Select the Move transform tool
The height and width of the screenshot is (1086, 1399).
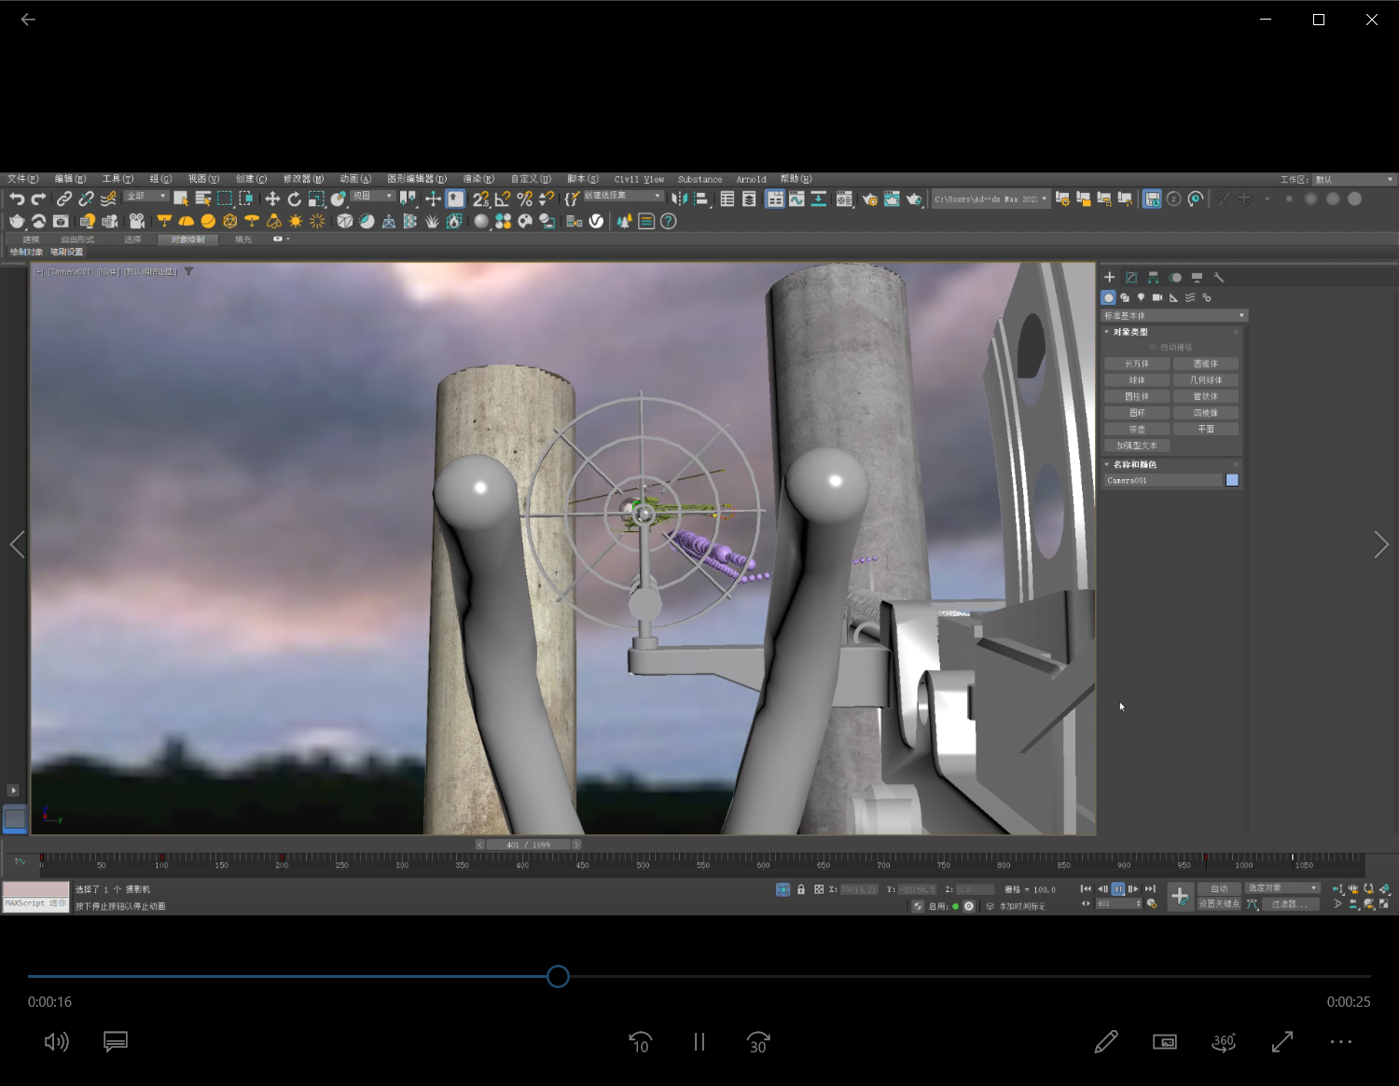272,199
